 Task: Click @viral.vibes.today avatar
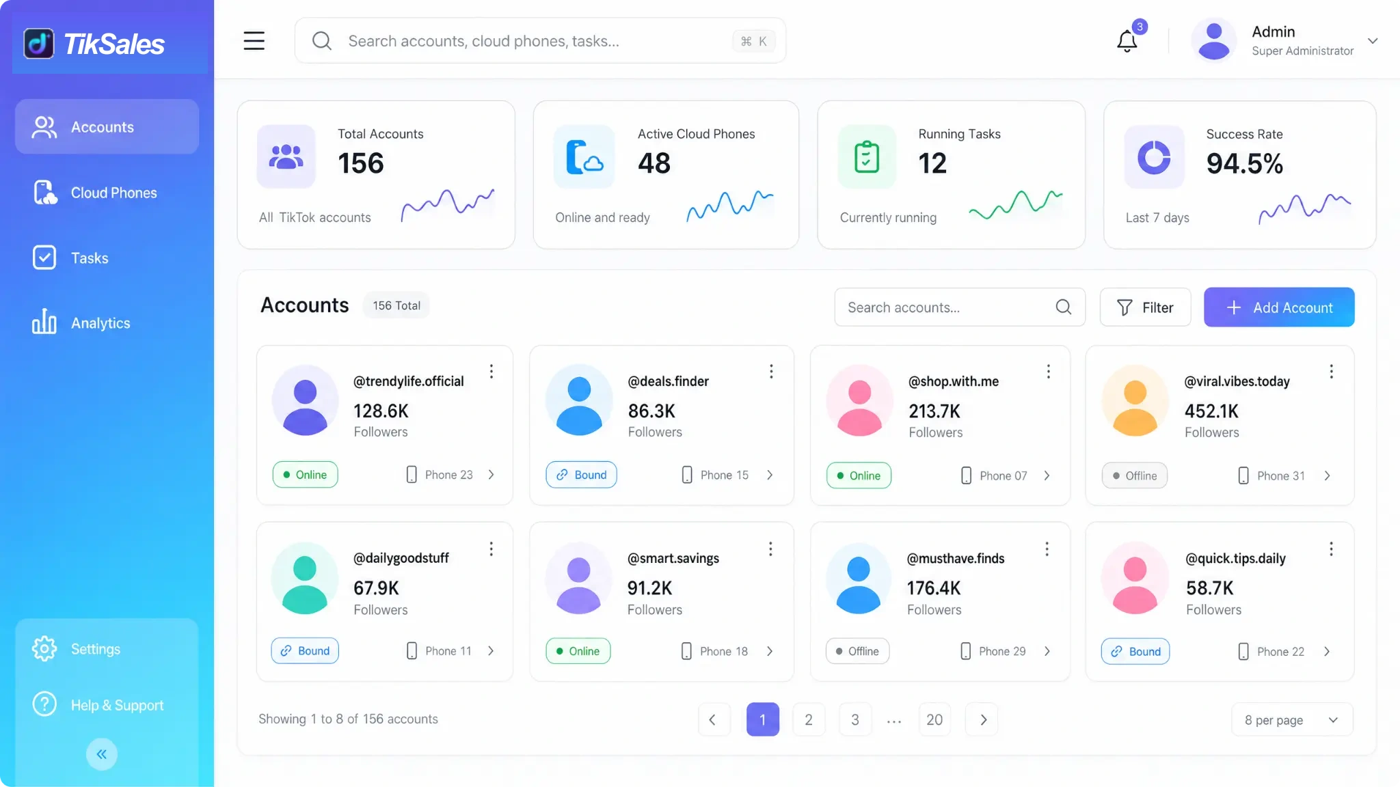[1135, 401]
